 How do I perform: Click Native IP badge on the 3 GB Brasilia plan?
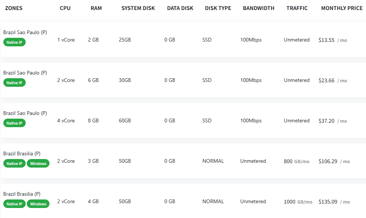tap(15, 163)
